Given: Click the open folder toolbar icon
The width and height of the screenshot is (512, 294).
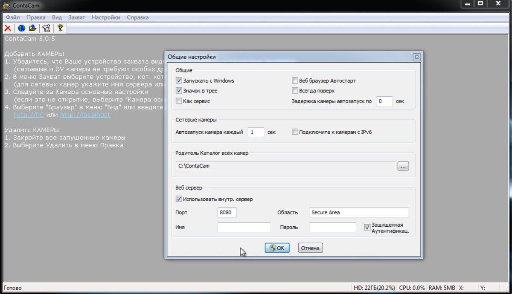Looking at the screenshot, I should pyautogui.click(x=33, y=28).
